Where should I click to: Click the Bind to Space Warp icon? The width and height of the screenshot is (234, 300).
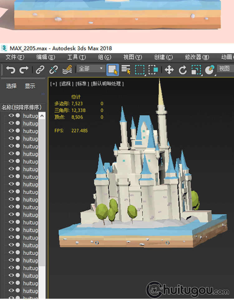pos(67,69)
